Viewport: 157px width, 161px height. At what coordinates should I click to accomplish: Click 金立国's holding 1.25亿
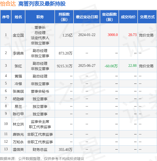68,35
